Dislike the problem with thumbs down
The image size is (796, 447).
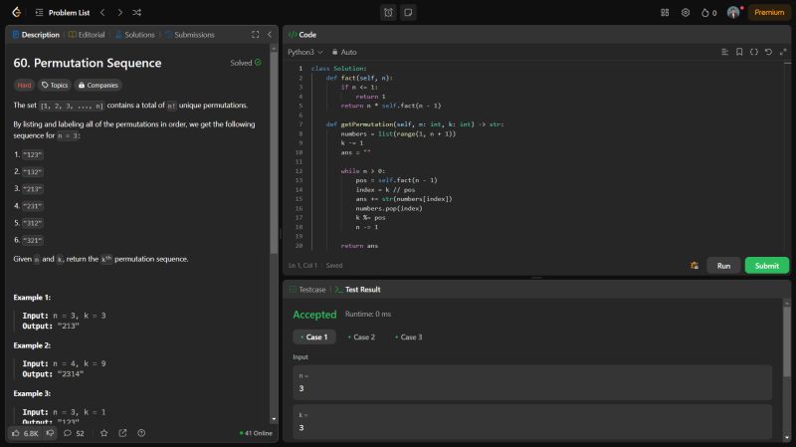click(50, 433)
